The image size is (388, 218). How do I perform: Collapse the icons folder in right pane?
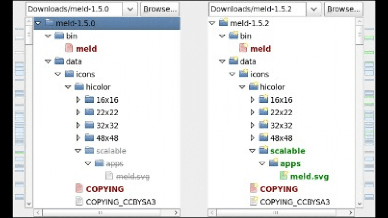(232, 74)
